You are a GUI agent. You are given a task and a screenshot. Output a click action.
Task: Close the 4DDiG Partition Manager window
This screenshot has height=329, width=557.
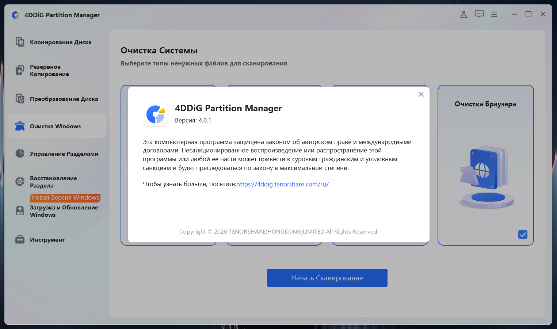(543, 14)
